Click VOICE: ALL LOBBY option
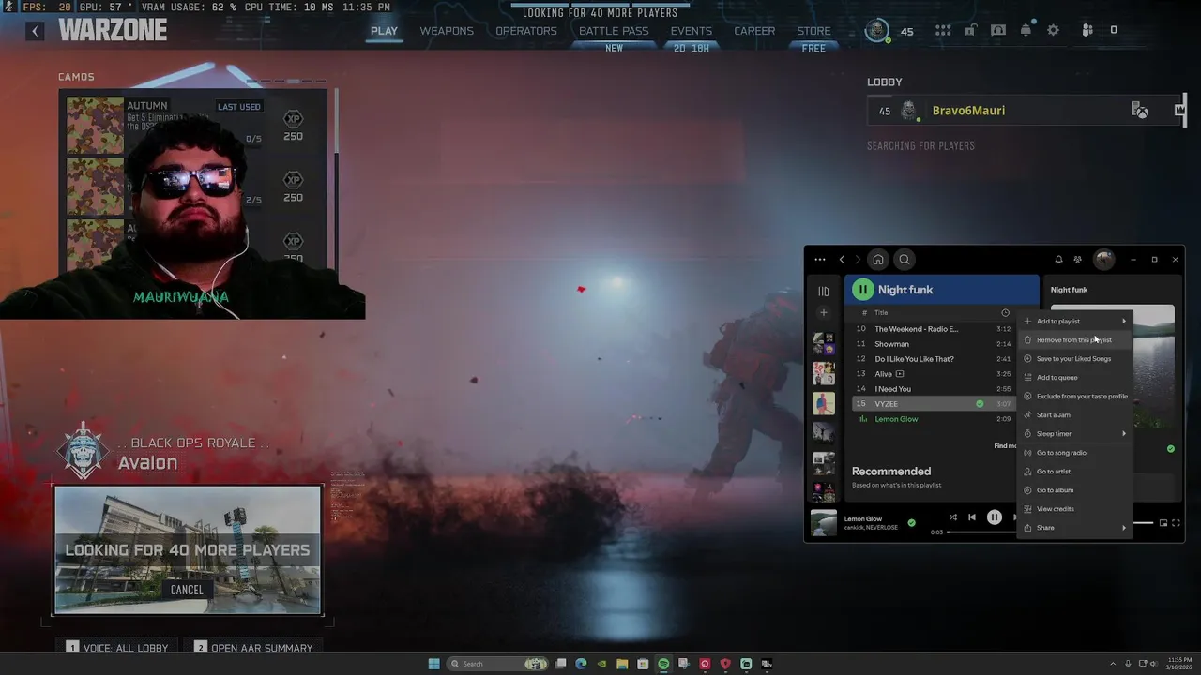The image size is (1201, 675). coord(118,648)
